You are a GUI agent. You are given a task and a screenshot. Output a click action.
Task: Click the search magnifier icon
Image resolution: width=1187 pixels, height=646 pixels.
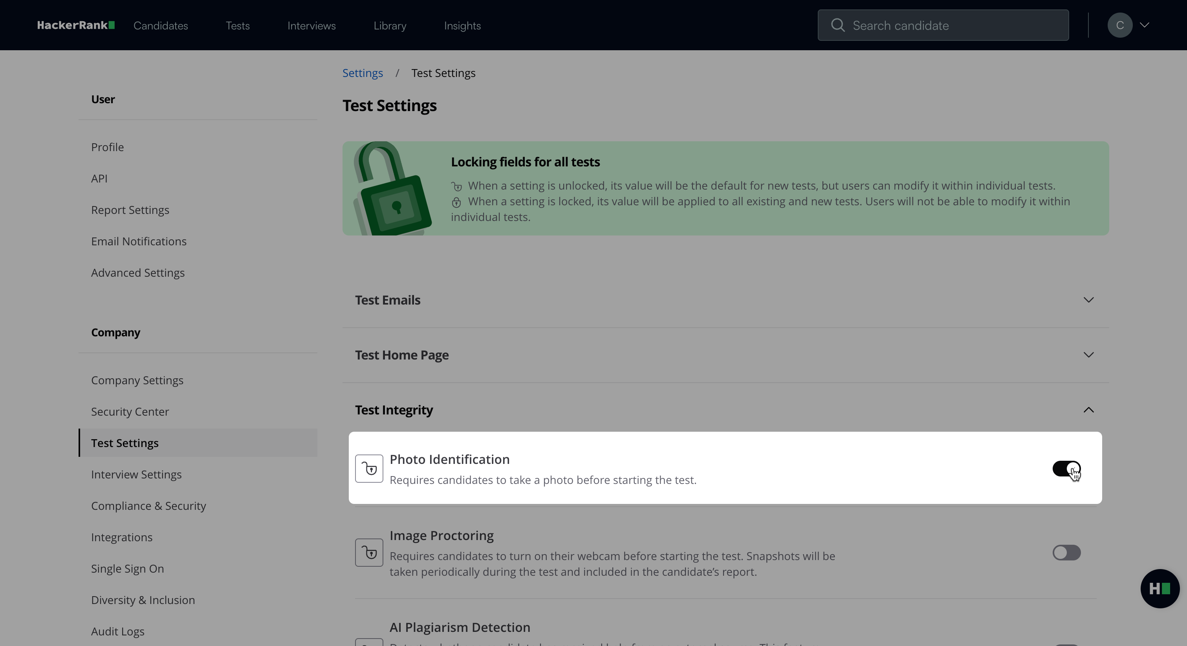[x=838, y=26]
